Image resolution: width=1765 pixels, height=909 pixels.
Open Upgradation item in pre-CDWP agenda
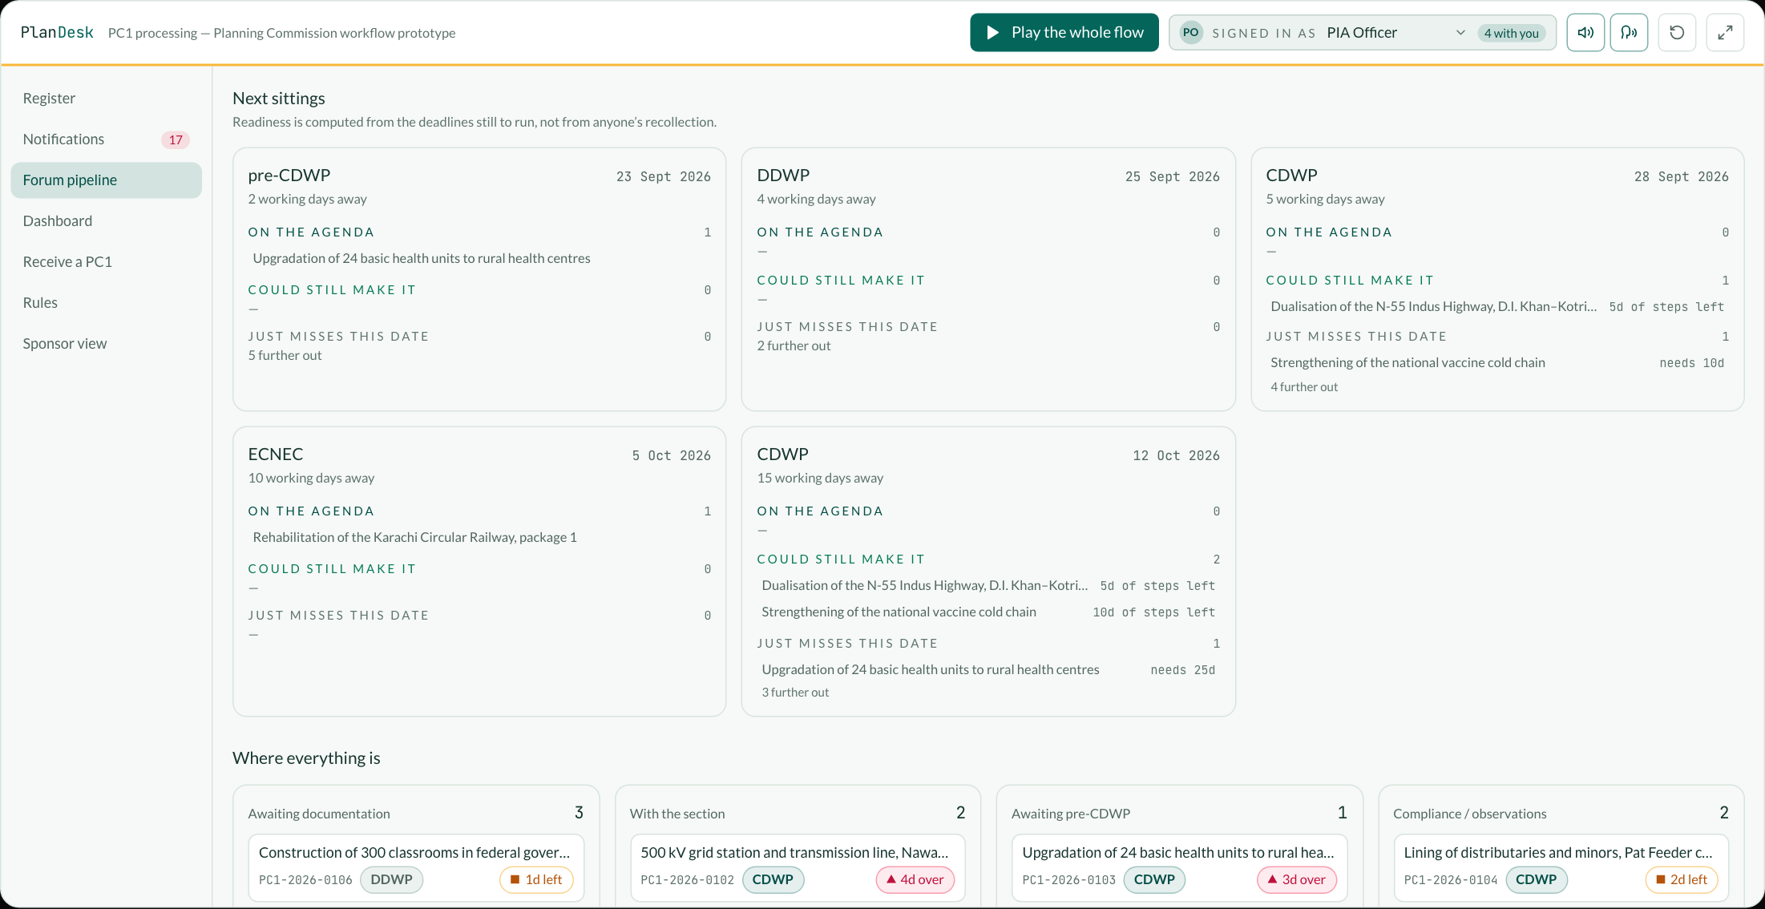click(479, 258)
